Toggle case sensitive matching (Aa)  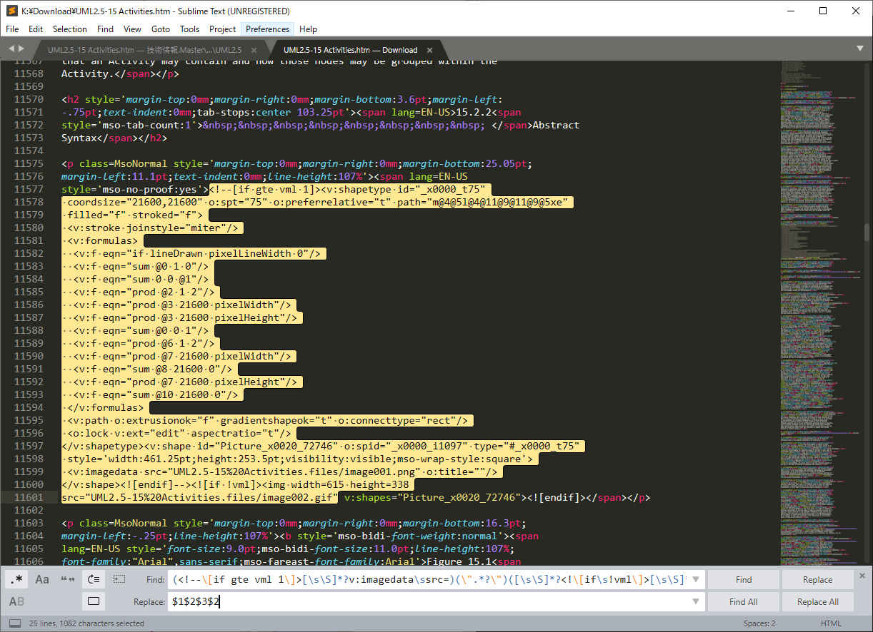(42, 579)
